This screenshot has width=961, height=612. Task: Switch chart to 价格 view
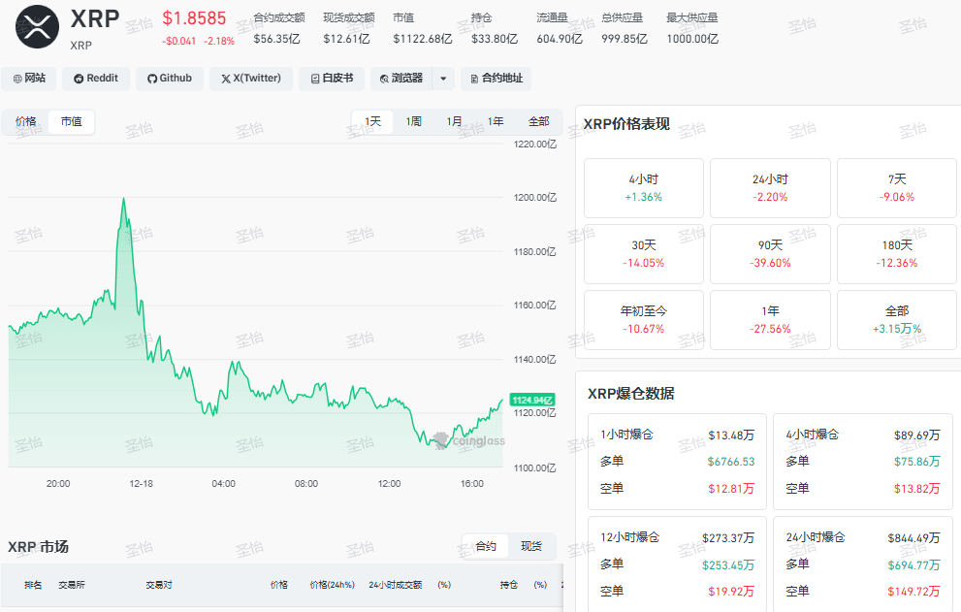pyautogui.click(x=26, y=121)
